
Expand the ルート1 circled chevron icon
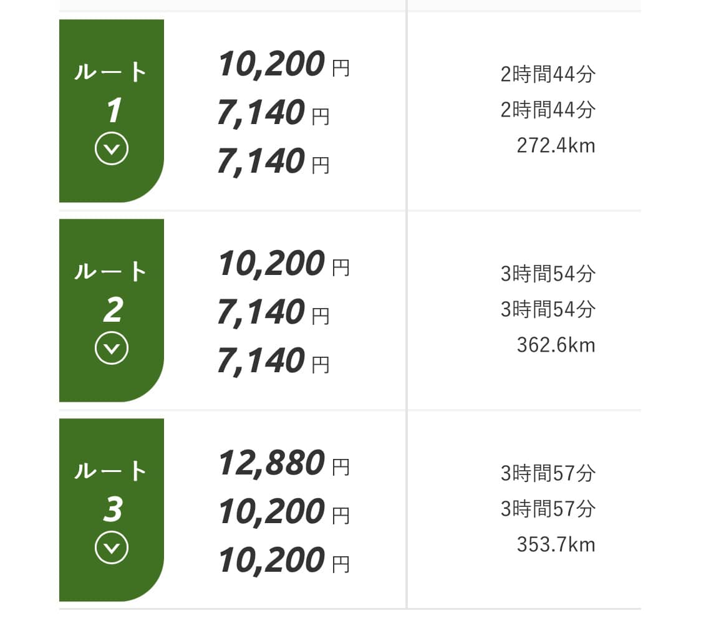click(x=112, y=149)
